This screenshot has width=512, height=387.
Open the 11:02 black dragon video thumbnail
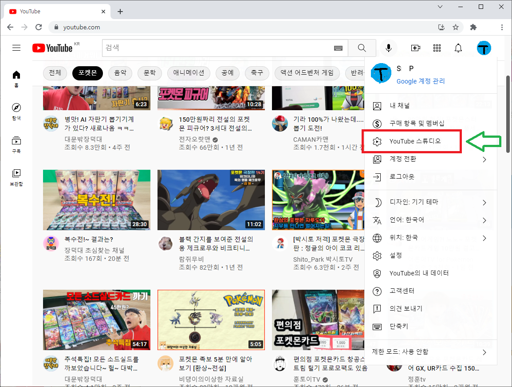tap(211, 200)
